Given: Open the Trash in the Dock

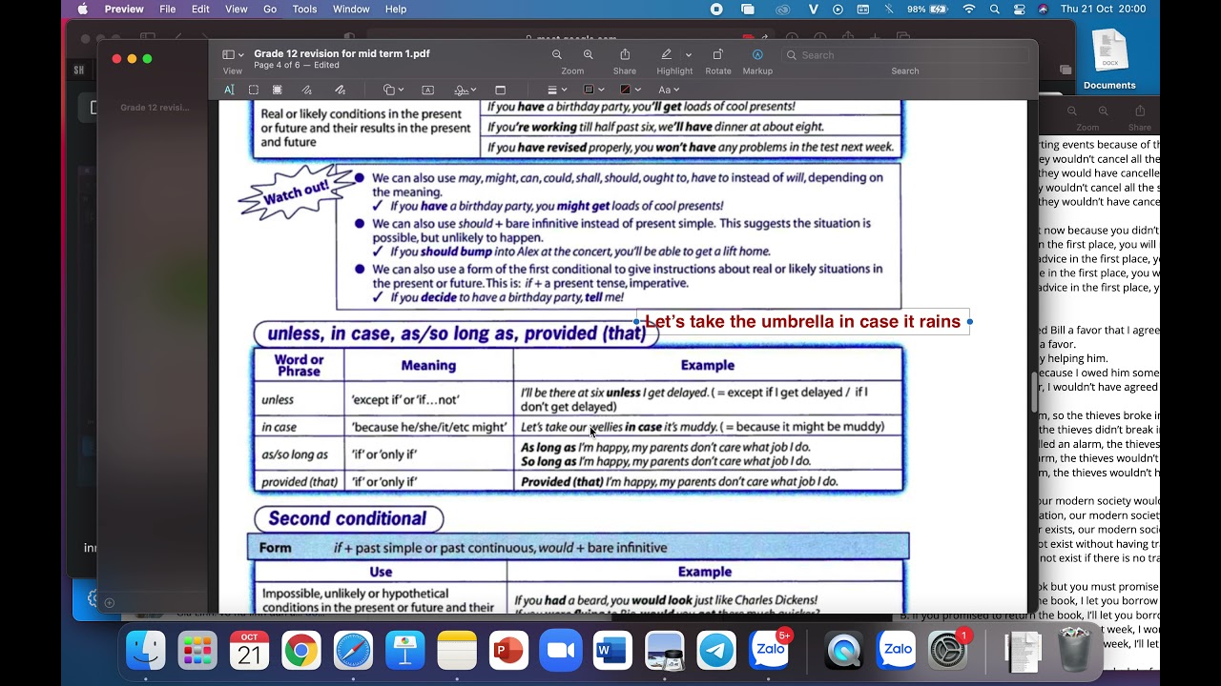Looking at the screenshot, I should tap(1075, 651).
